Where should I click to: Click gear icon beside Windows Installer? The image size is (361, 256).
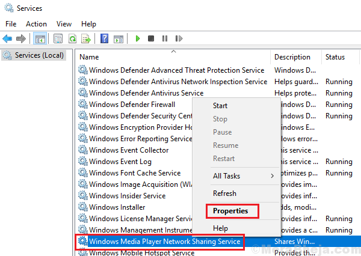(83, 207)
